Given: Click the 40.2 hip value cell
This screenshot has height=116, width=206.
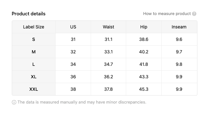Looking at the screenshot, I should point(144,52).
